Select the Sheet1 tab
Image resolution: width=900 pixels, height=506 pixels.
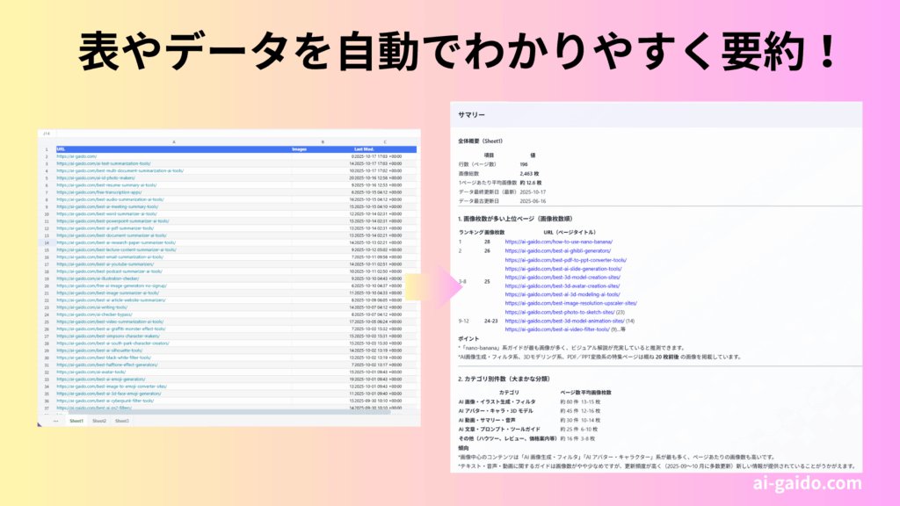pos(76,421)
